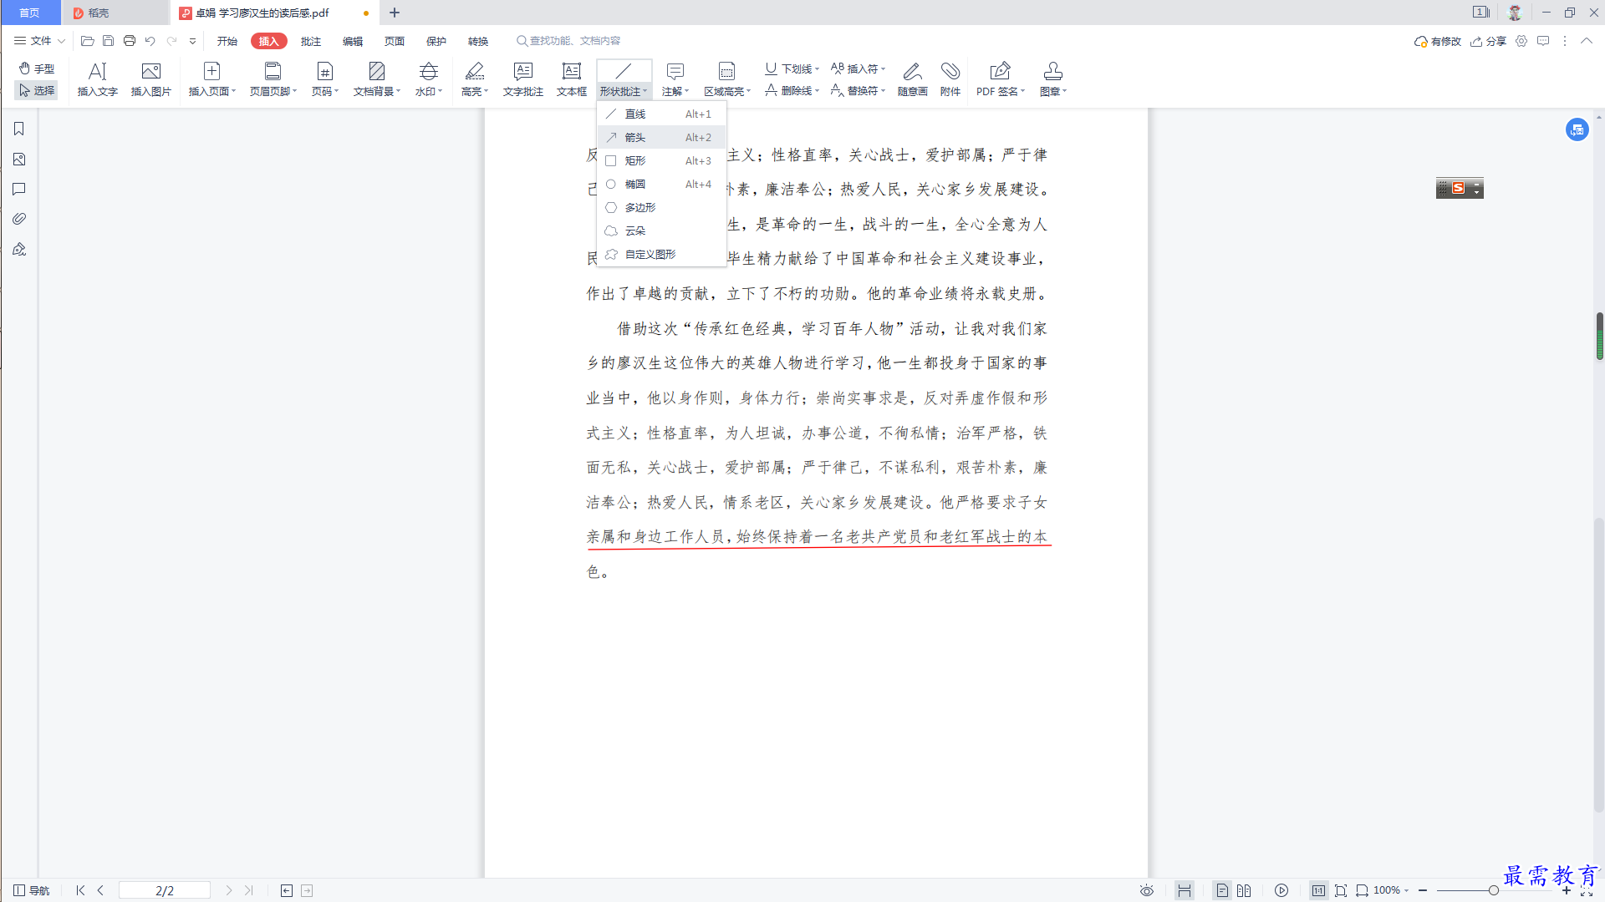Viewport: 1605px width, 902px height.
Task: Click the search functions input field
Action: coord(575,41)
